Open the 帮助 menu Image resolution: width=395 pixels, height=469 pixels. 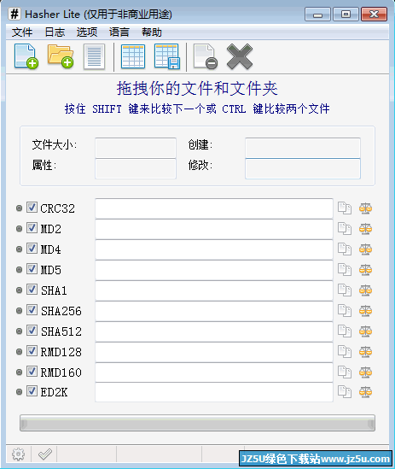click(x=152, y=32)
